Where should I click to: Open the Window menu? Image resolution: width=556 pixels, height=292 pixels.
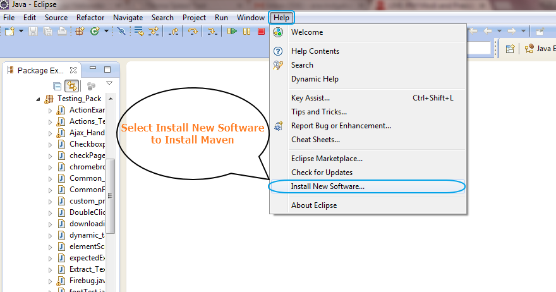click(251, 18)
